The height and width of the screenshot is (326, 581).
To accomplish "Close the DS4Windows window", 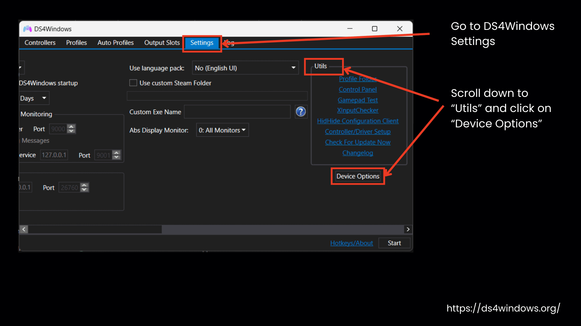I will [x=400, y=28].
